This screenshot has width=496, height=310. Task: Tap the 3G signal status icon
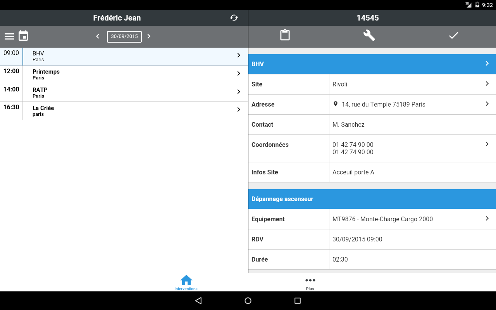point(468,5)
